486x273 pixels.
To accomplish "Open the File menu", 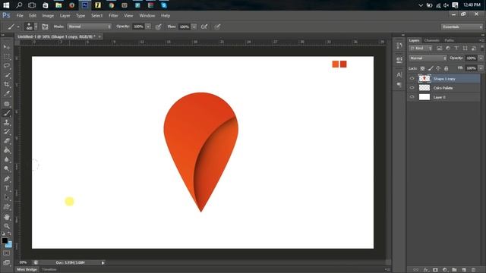I will pos(20,15).
